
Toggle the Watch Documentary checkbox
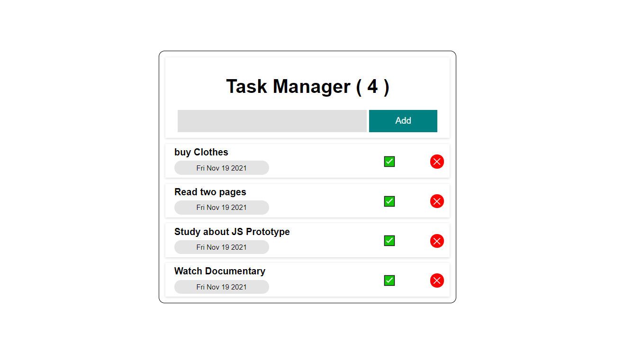389,281
